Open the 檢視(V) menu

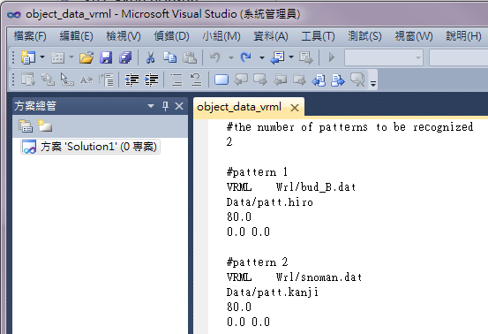(x=124, y=36)
